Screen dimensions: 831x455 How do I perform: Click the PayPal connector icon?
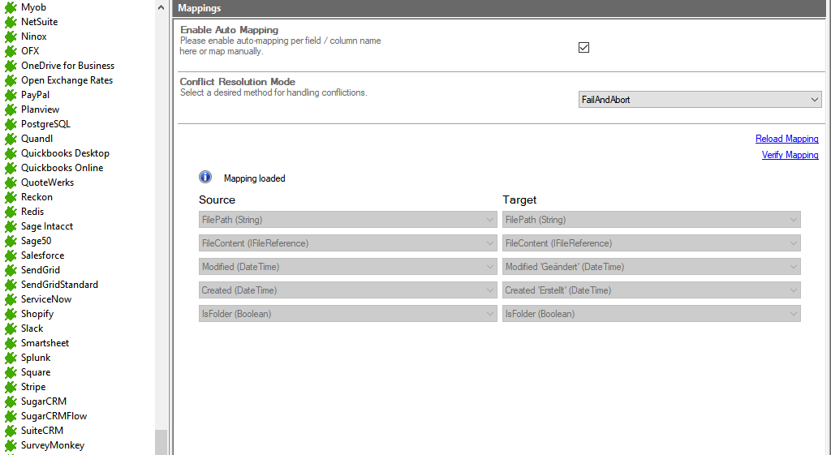click(10, 95)
